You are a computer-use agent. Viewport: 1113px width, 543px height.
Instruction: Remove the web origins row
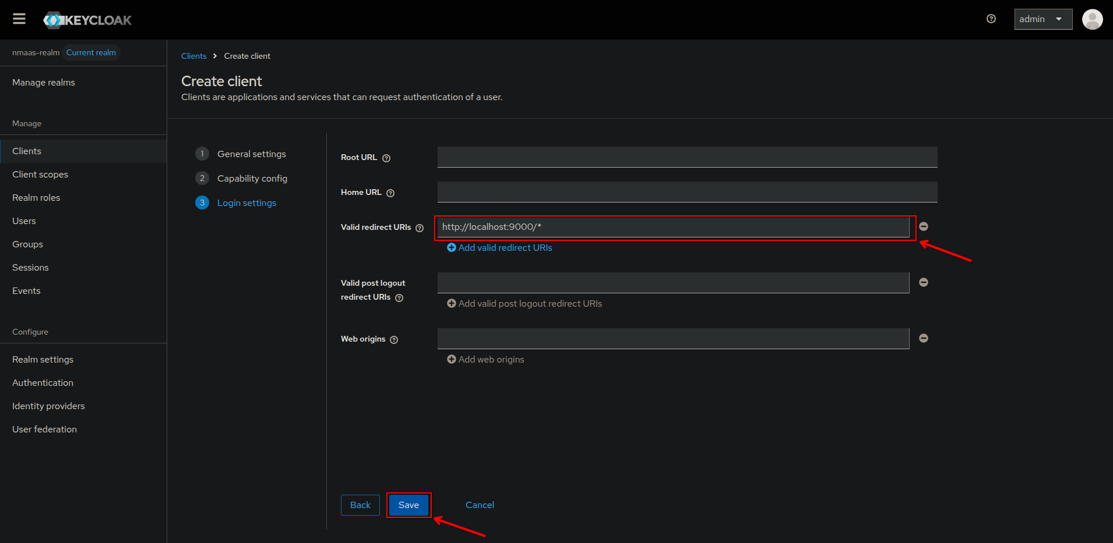tap(924, 338)
